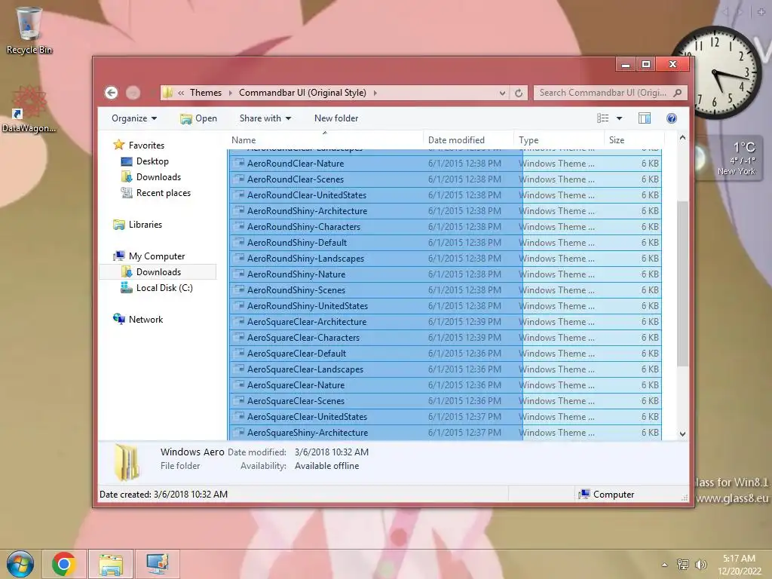Toggle the preview pane icon
Image resolution: width=772 pixels, height=579 pixels.
pyautogui.click(x=644, y=118)
